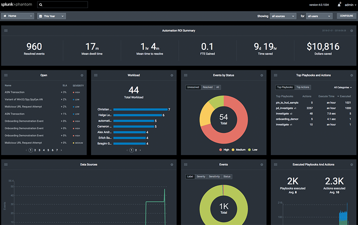This screenshot has height=225, width=358.
Task: Toggle High severity in chart legend
Action: [224, 150]
